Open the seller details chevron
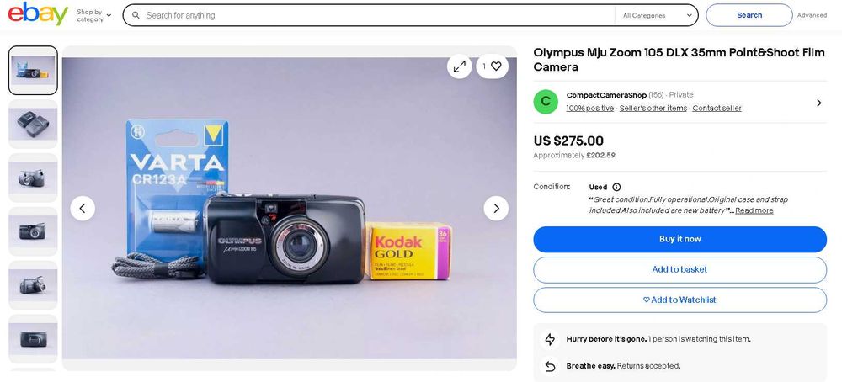 818,103
